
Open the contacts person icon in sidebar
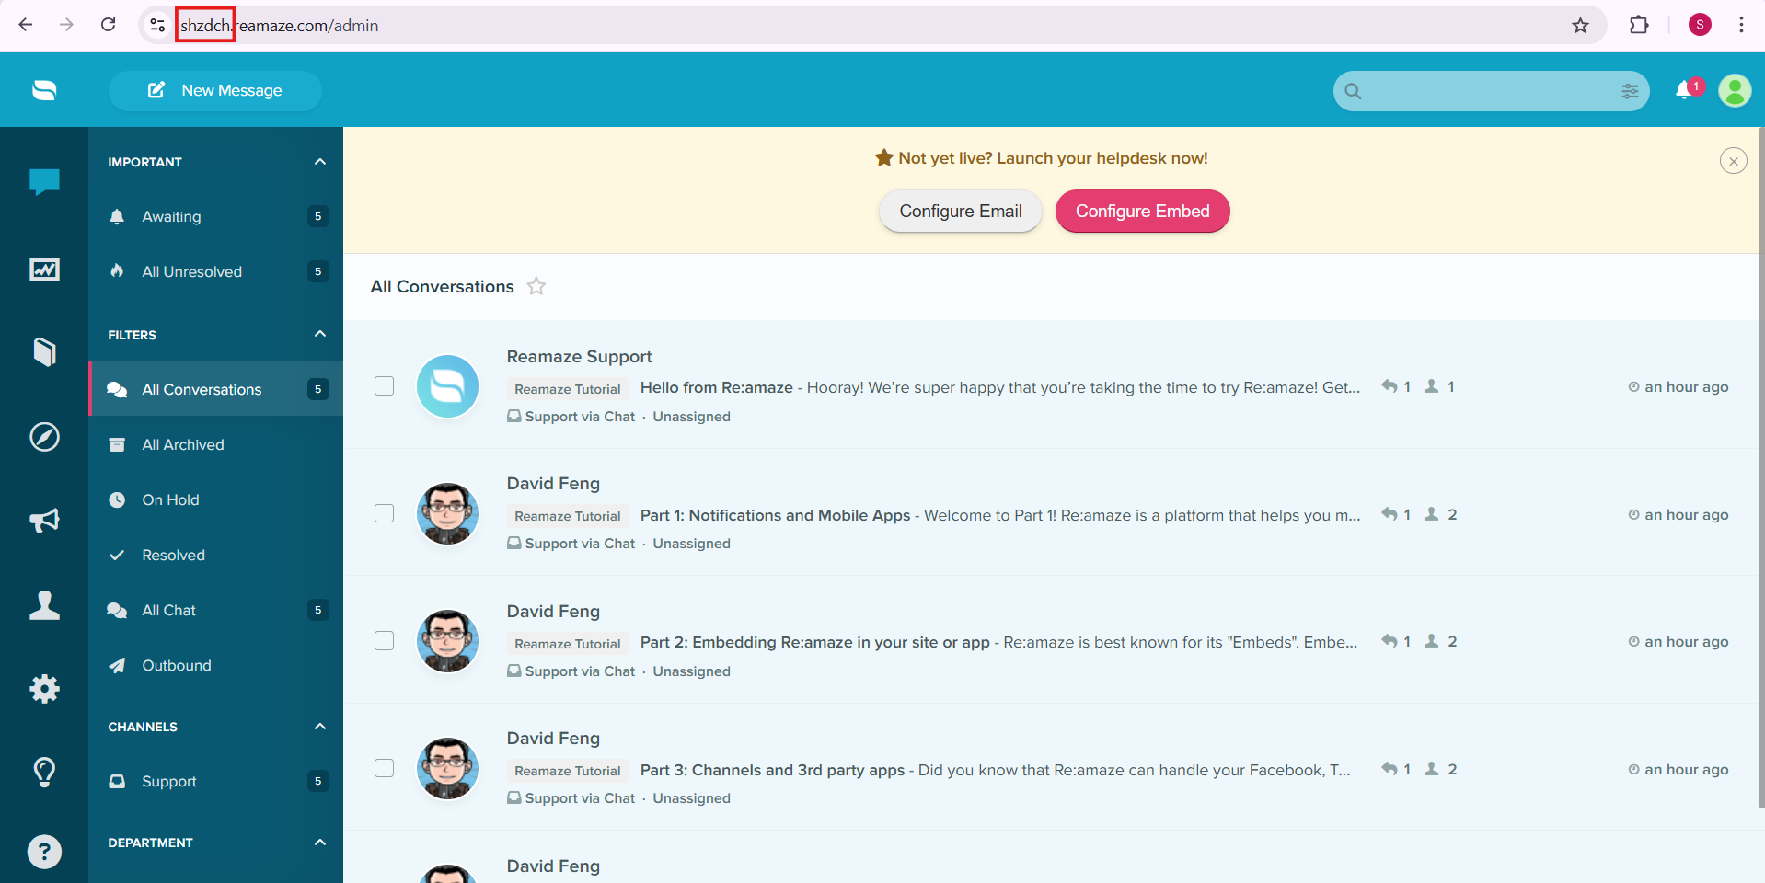(x=44, y=605)
